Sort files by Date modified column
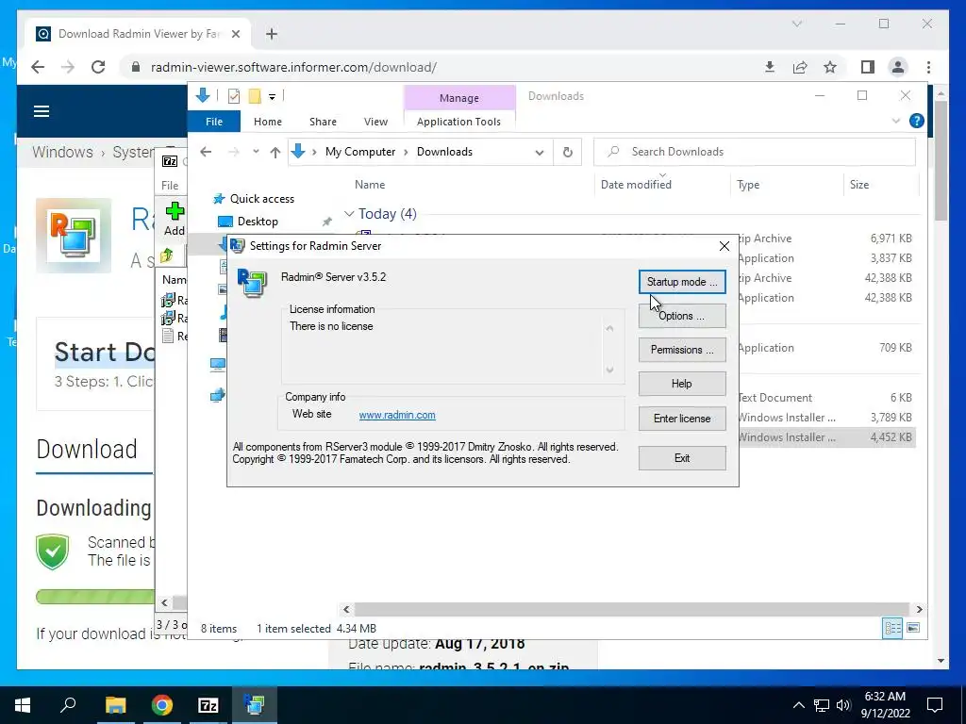This screenshot has width=966, height=724. [x=636, y=185]
